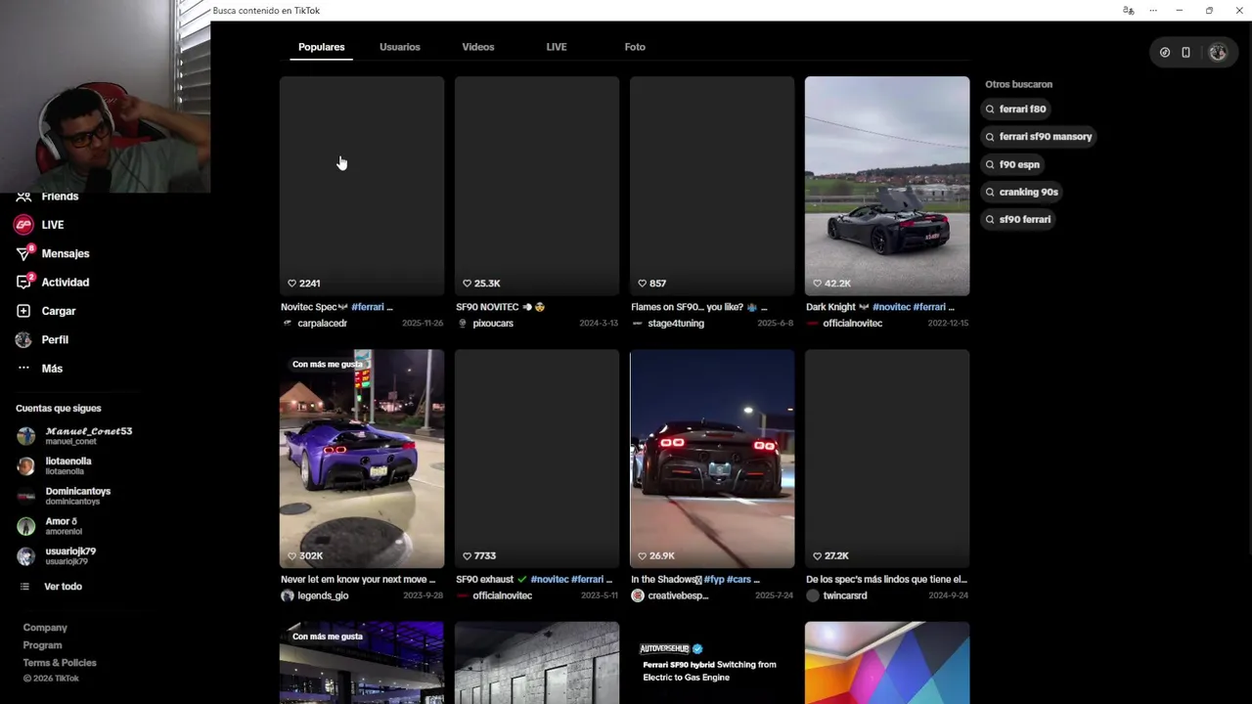Click the #ferrari hashtag under Novitec Spec
This screenshot has width=1252, height=704.
[368, 307]
